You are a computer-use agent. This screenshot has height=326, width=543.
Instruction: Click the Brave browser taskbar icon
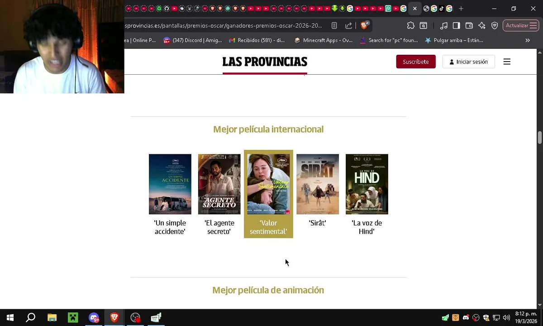coord(114,317)
